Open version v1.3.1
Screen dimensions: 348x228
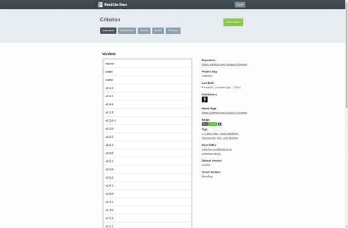(x=147, y=202)
